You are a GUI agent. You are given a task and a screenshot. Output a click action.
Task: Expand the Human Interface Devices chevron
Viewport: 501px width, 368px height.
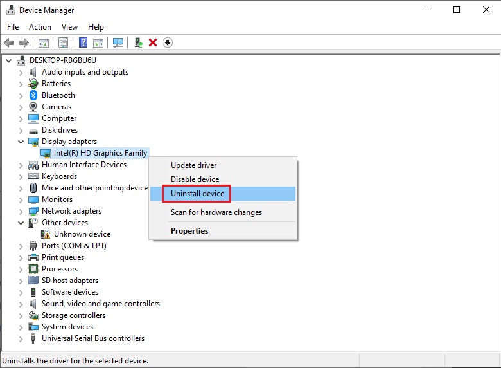tap(21, 165)
